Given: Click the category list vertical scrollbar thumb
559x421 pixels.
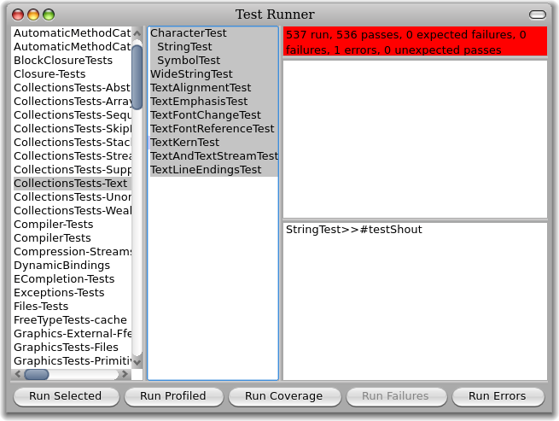Looking at the screenshot, I should 137,77.
